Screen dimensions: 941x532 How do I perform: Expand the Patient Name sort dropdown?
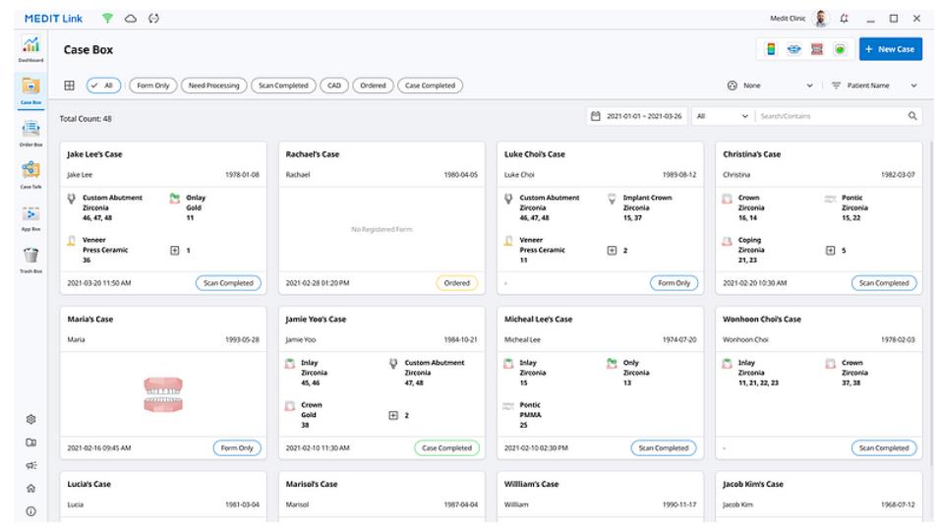[x=873, y=86]
